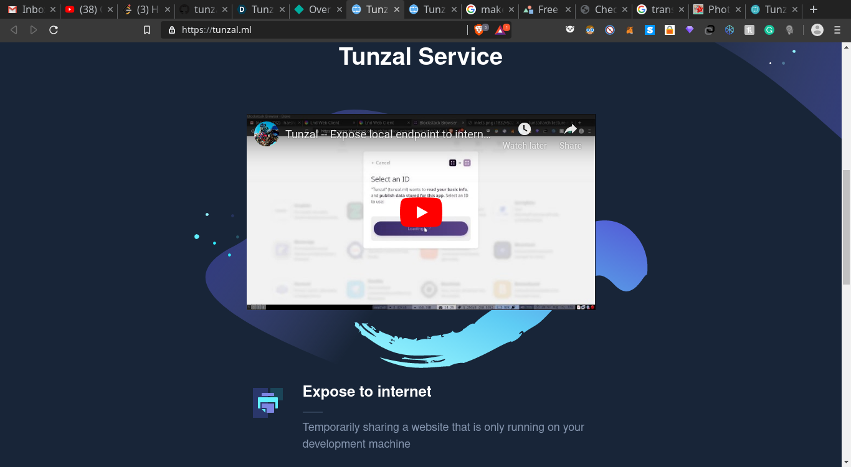Open the Grammarly extension icon
This screenshot has height=467, width=851.
click(769, 29)
